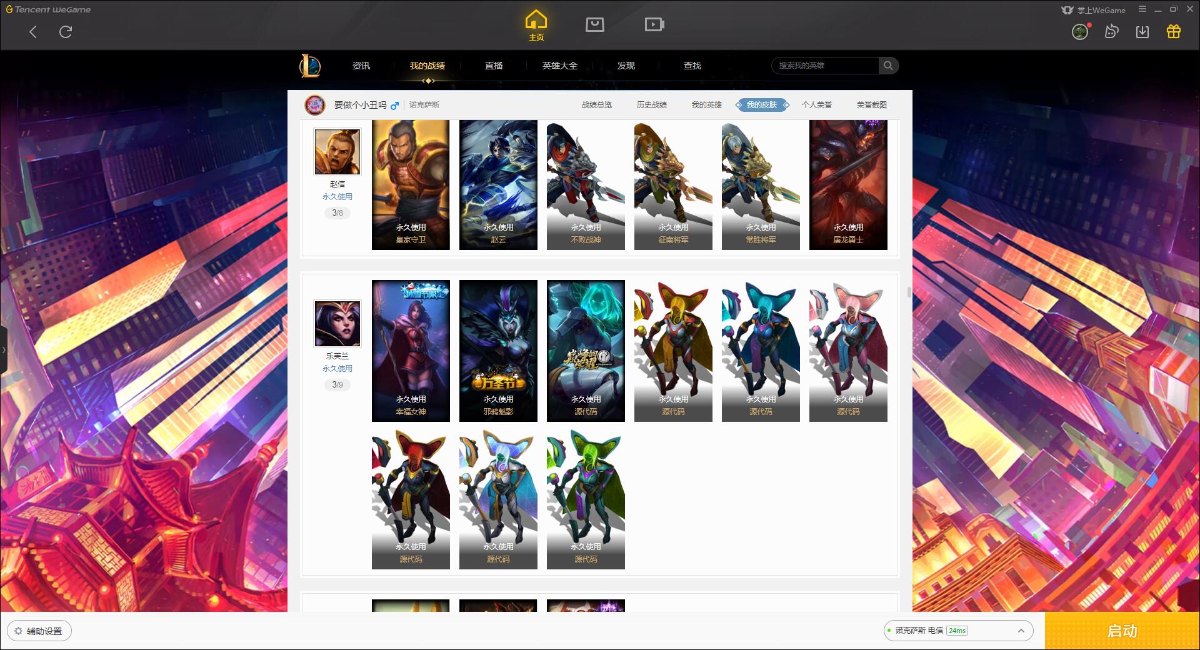Click the 赵信 champion portrait

coord(337,152)
